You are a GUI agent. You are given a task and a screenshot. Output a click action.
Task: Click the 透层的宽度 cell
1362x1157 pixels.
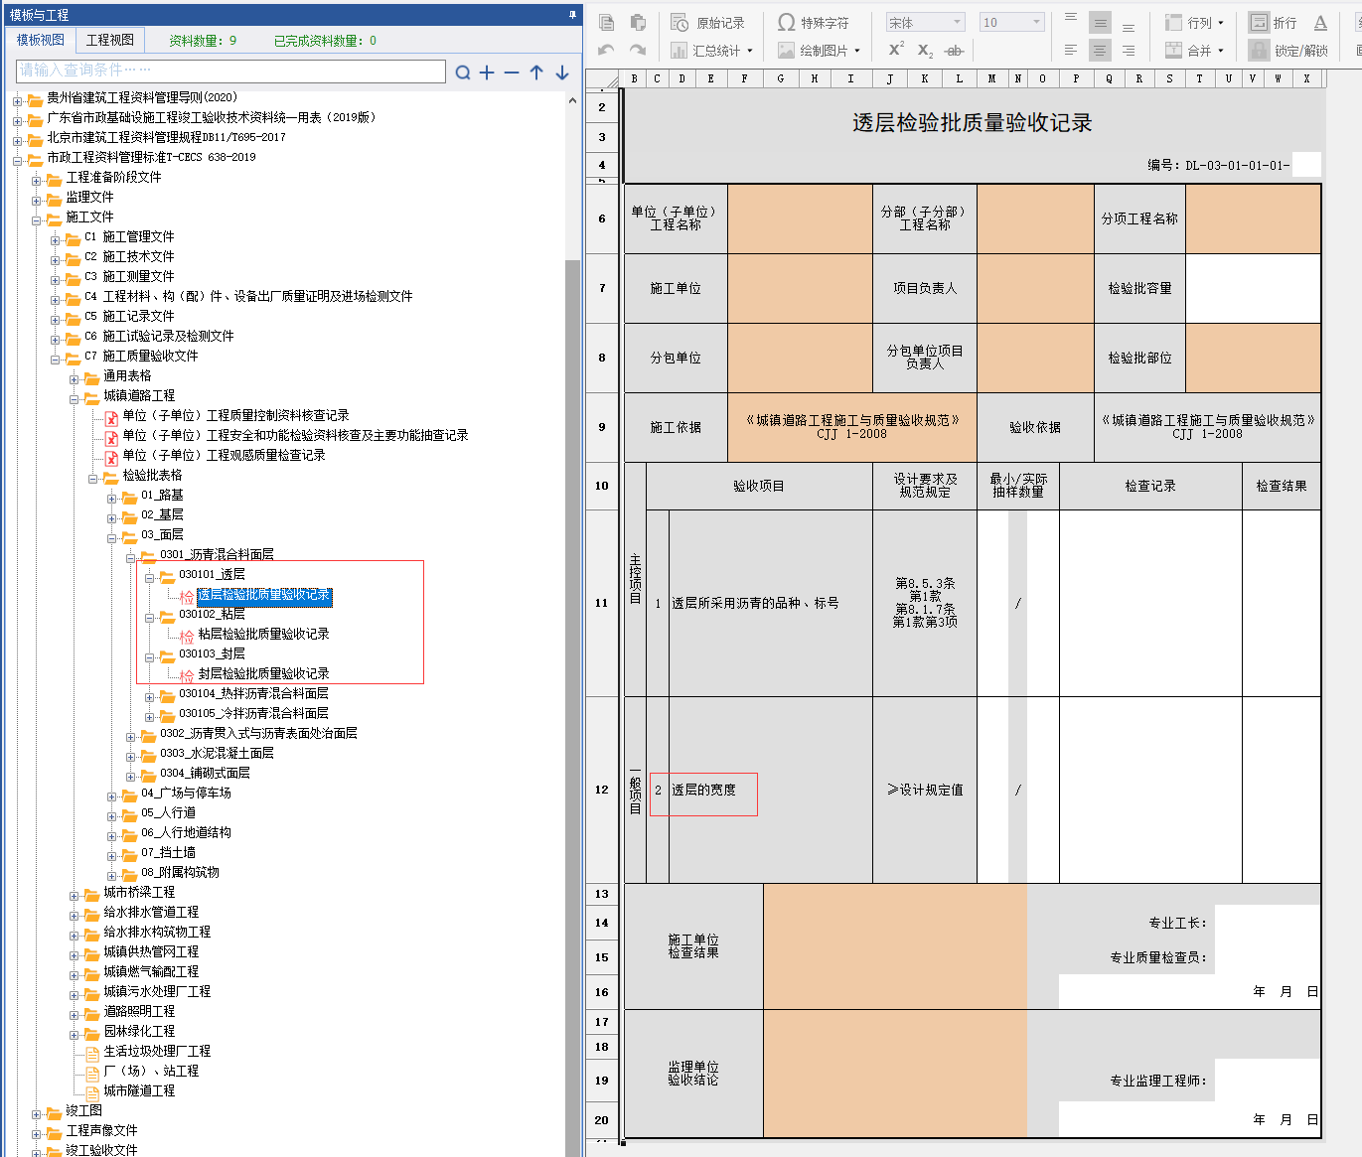pyautogui.click(x=770, y=790)
